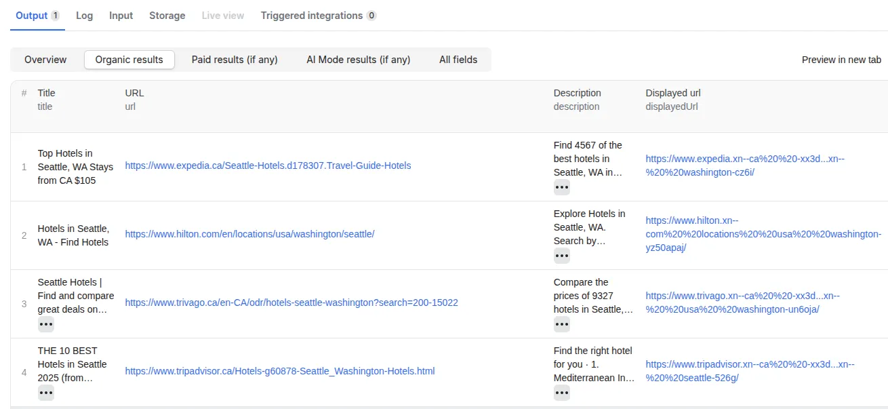Click the Displayed url column header
The height and width of the screenshot is (409, 888).
(x=672, y=93)
